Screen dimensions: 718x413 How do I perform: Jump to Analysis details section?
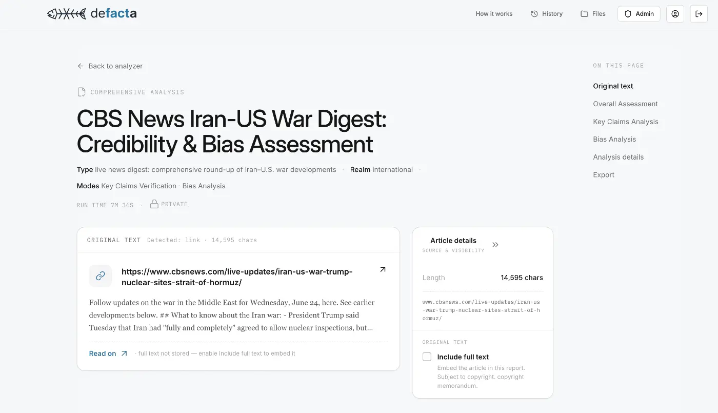click(x=618, y=157)
